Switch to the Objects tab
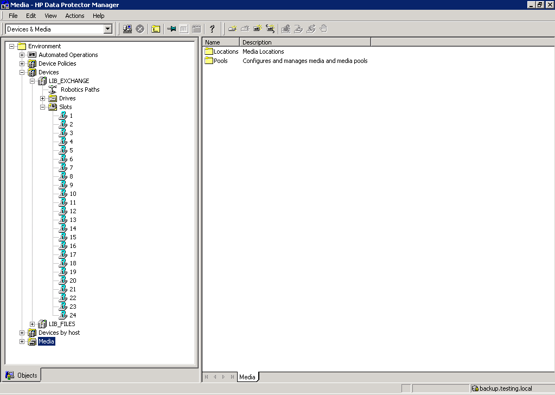 click(22, 375)
